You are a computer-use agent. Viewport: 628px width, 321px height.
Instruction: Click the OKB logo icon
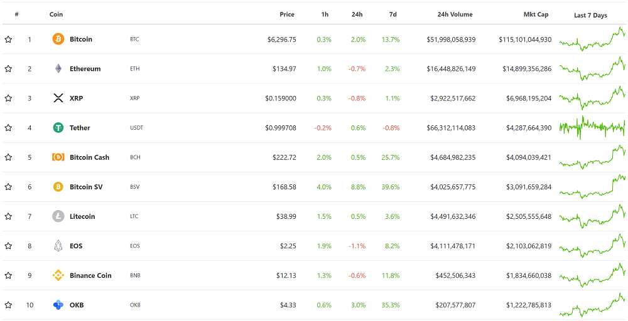(58, 305)
